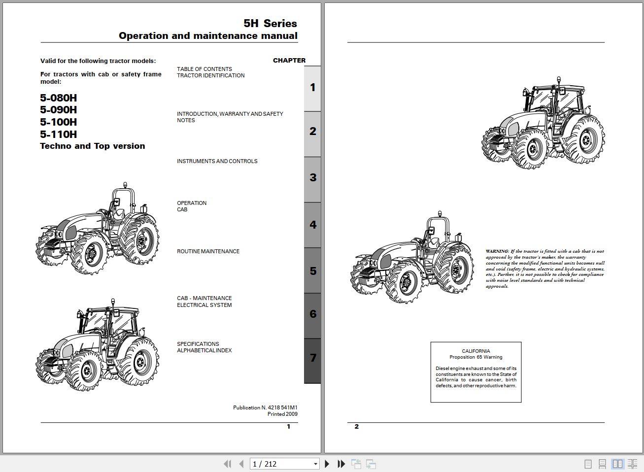The height and width of the screenshot is (472, 644).
Task: Click the ELECTRICAL SYSTEM entry
Action: [x=204, y=305]
